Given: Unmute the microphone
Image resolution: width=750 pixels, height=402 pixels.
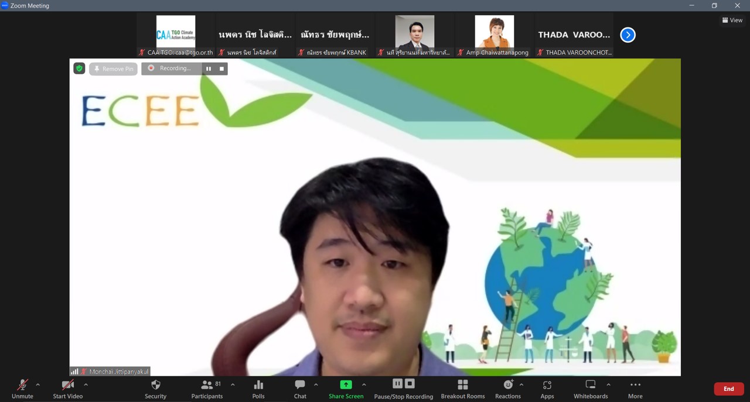Looking at the screenshot, I should point(22,389).
